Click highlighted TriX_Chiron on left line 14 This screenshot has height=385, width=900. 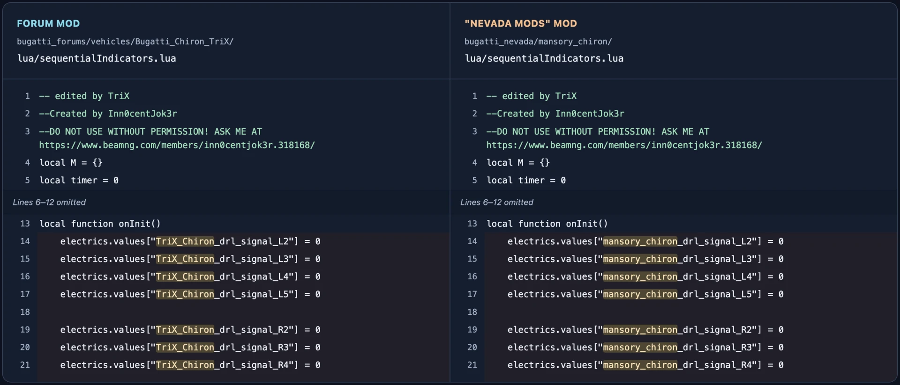(x=185, y=241)
